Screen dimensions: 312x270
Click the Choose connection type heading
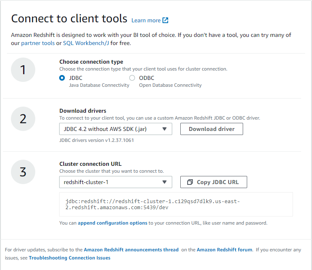pyautogui.click(x=91, y=62)
